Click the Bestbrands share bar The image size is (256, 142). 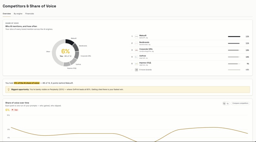(x=234, y=43)
